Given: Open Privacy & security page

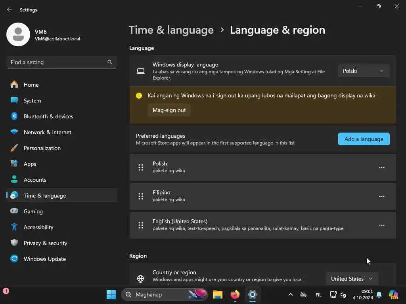Looking at the screenshot, I should click(x=61, y=243).
